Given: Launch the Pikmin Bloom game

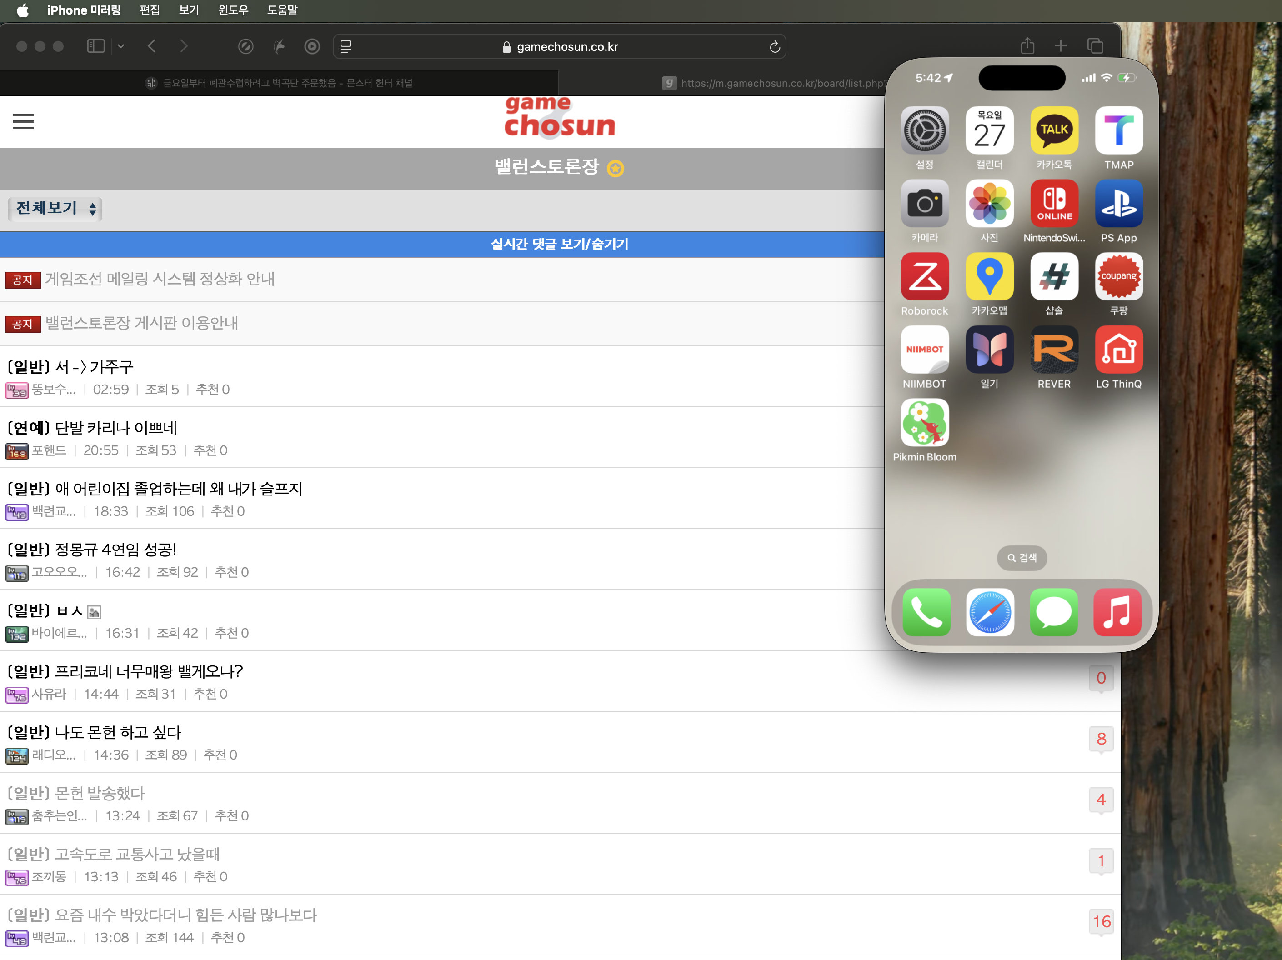Looking at the screenshot, I should [924, 422].
